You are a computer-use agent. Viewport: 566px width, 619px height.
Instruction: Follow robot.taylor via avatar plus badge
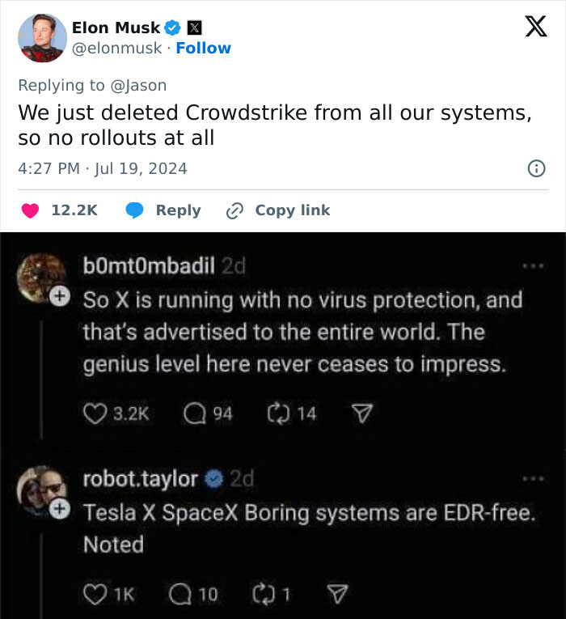tap(58, 509)
